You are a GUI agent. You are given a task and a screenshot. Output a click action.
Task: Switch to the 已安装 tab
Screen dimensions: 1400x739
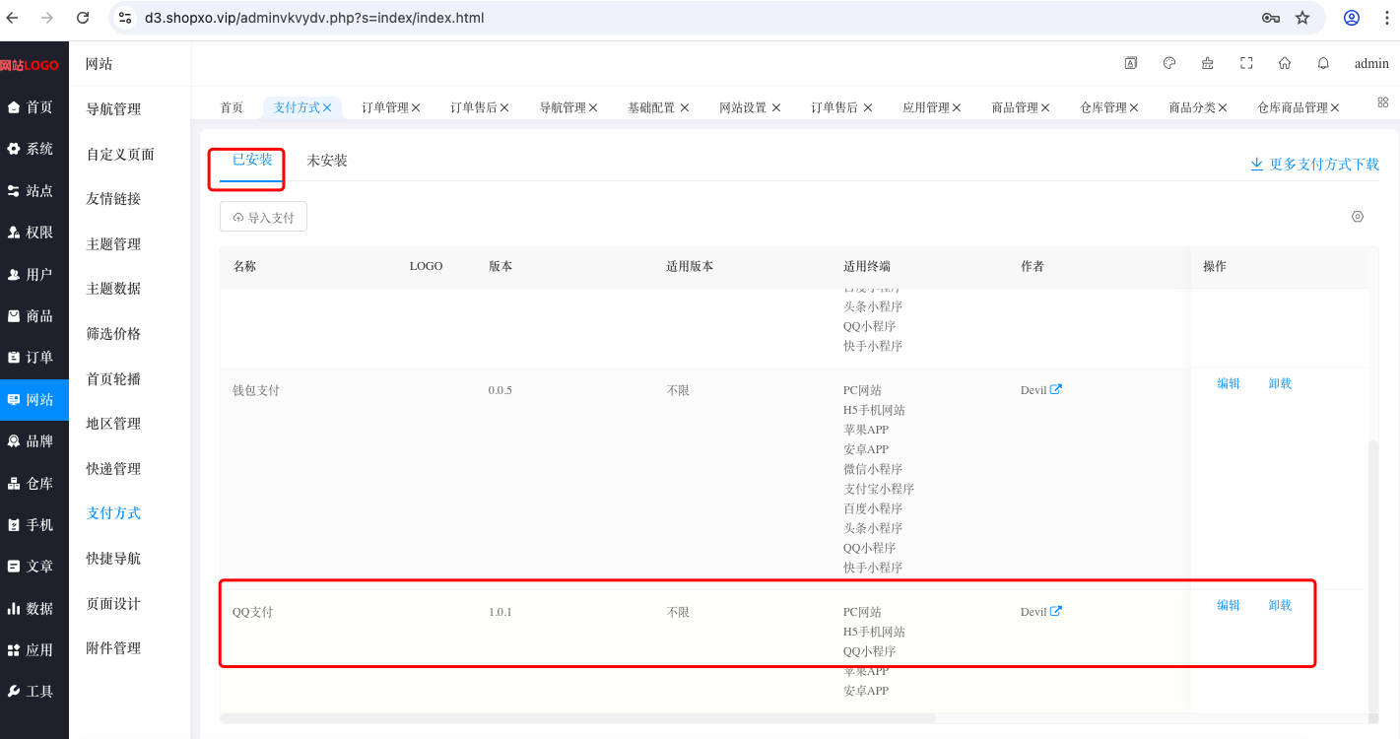click(x=252, y=160)
